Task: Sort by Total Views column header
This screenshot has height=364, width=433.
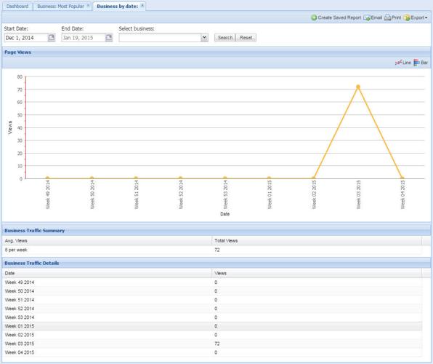Action: (317, 241)
